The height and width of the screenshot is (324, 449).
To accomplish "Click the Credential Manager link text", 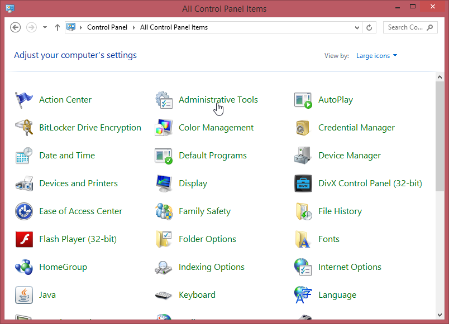I will [356, 128].
